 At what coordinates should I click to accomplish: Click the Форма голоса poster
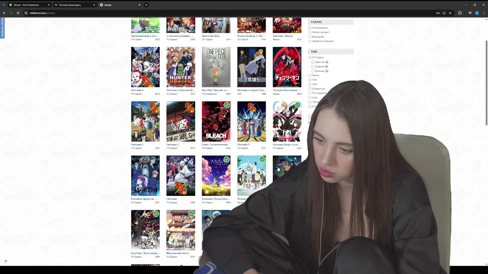(x=252, y=175)
